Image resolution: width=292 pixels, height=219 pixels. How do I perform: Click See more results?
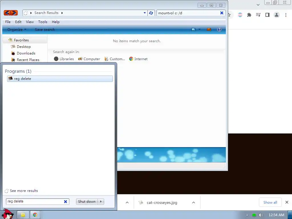21,191
